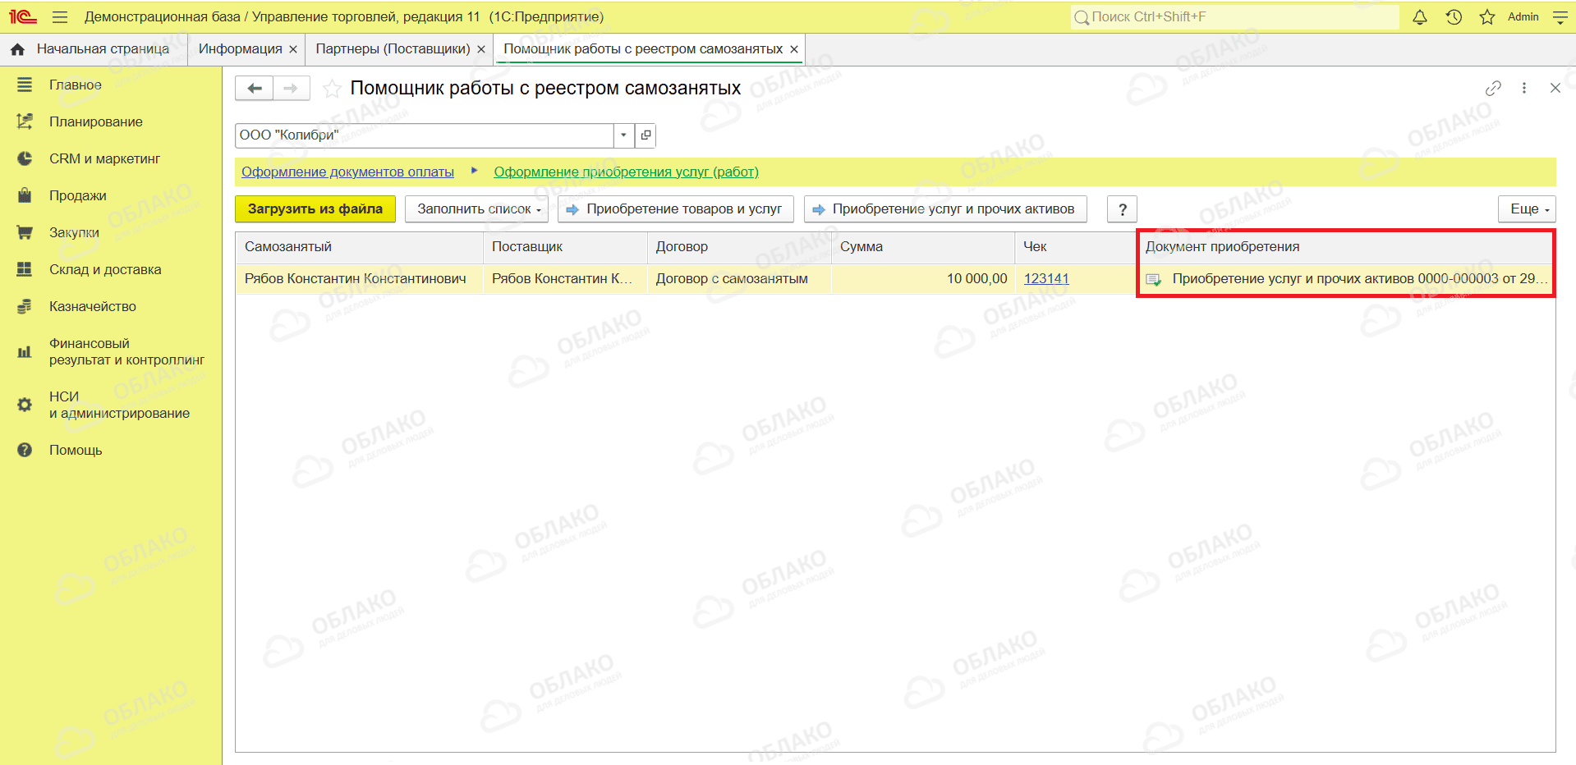Click Чек column header
This screenshot has width=1576, height=765.
1076,247
